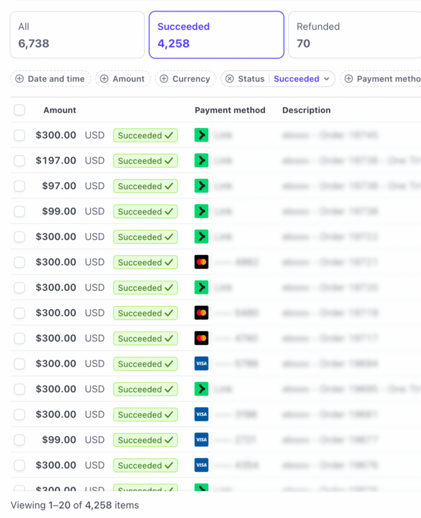Viewport: 421px width, 518px height.
Task: Open the Date and time filter
Action: coord(56,79)
